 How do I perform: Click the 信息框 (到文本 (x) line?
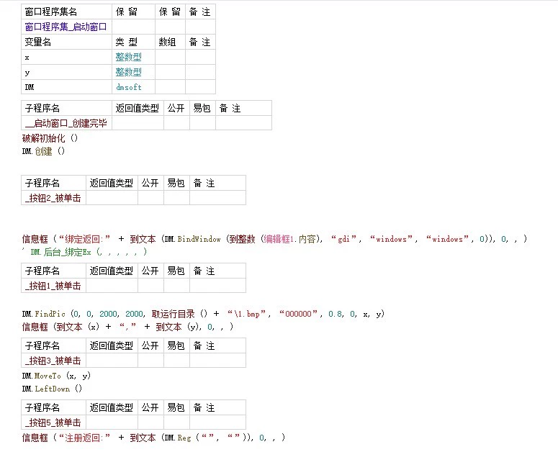click(x=127, y=327)
